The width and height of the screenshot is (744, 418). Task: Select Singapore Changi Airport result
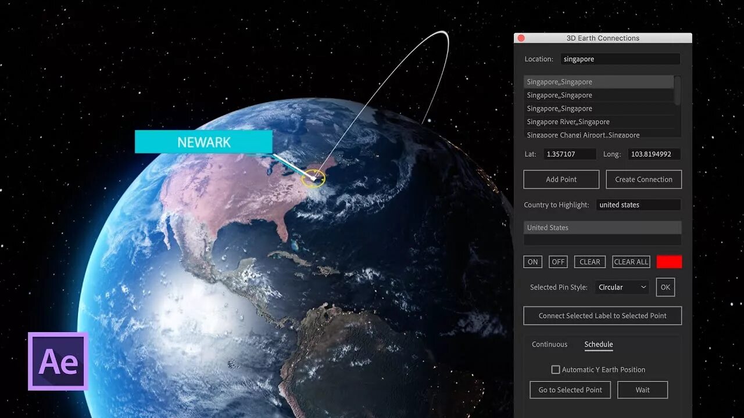[x=599, y=134]
